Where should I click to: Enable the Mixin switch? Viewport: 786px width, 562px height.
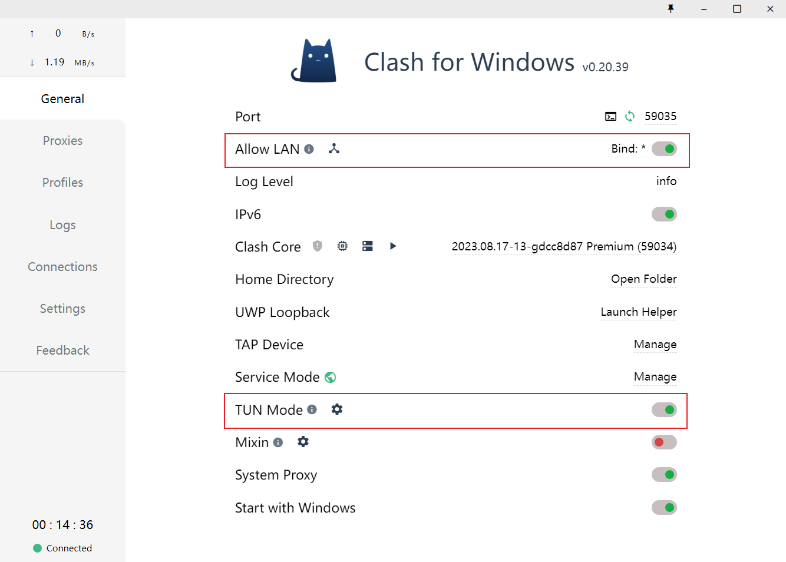tap(664, 442)
